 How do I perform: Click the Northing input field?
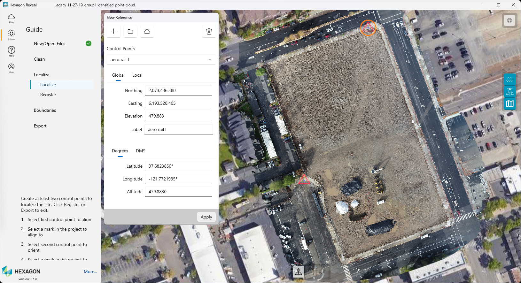[178, 90]
